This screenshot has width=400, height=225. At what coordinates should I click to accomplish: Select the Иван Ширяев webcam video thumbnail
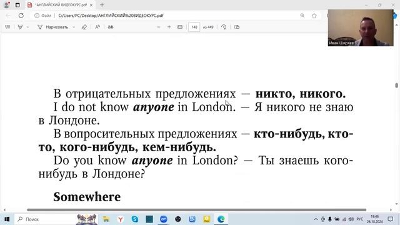coord(361,27)
